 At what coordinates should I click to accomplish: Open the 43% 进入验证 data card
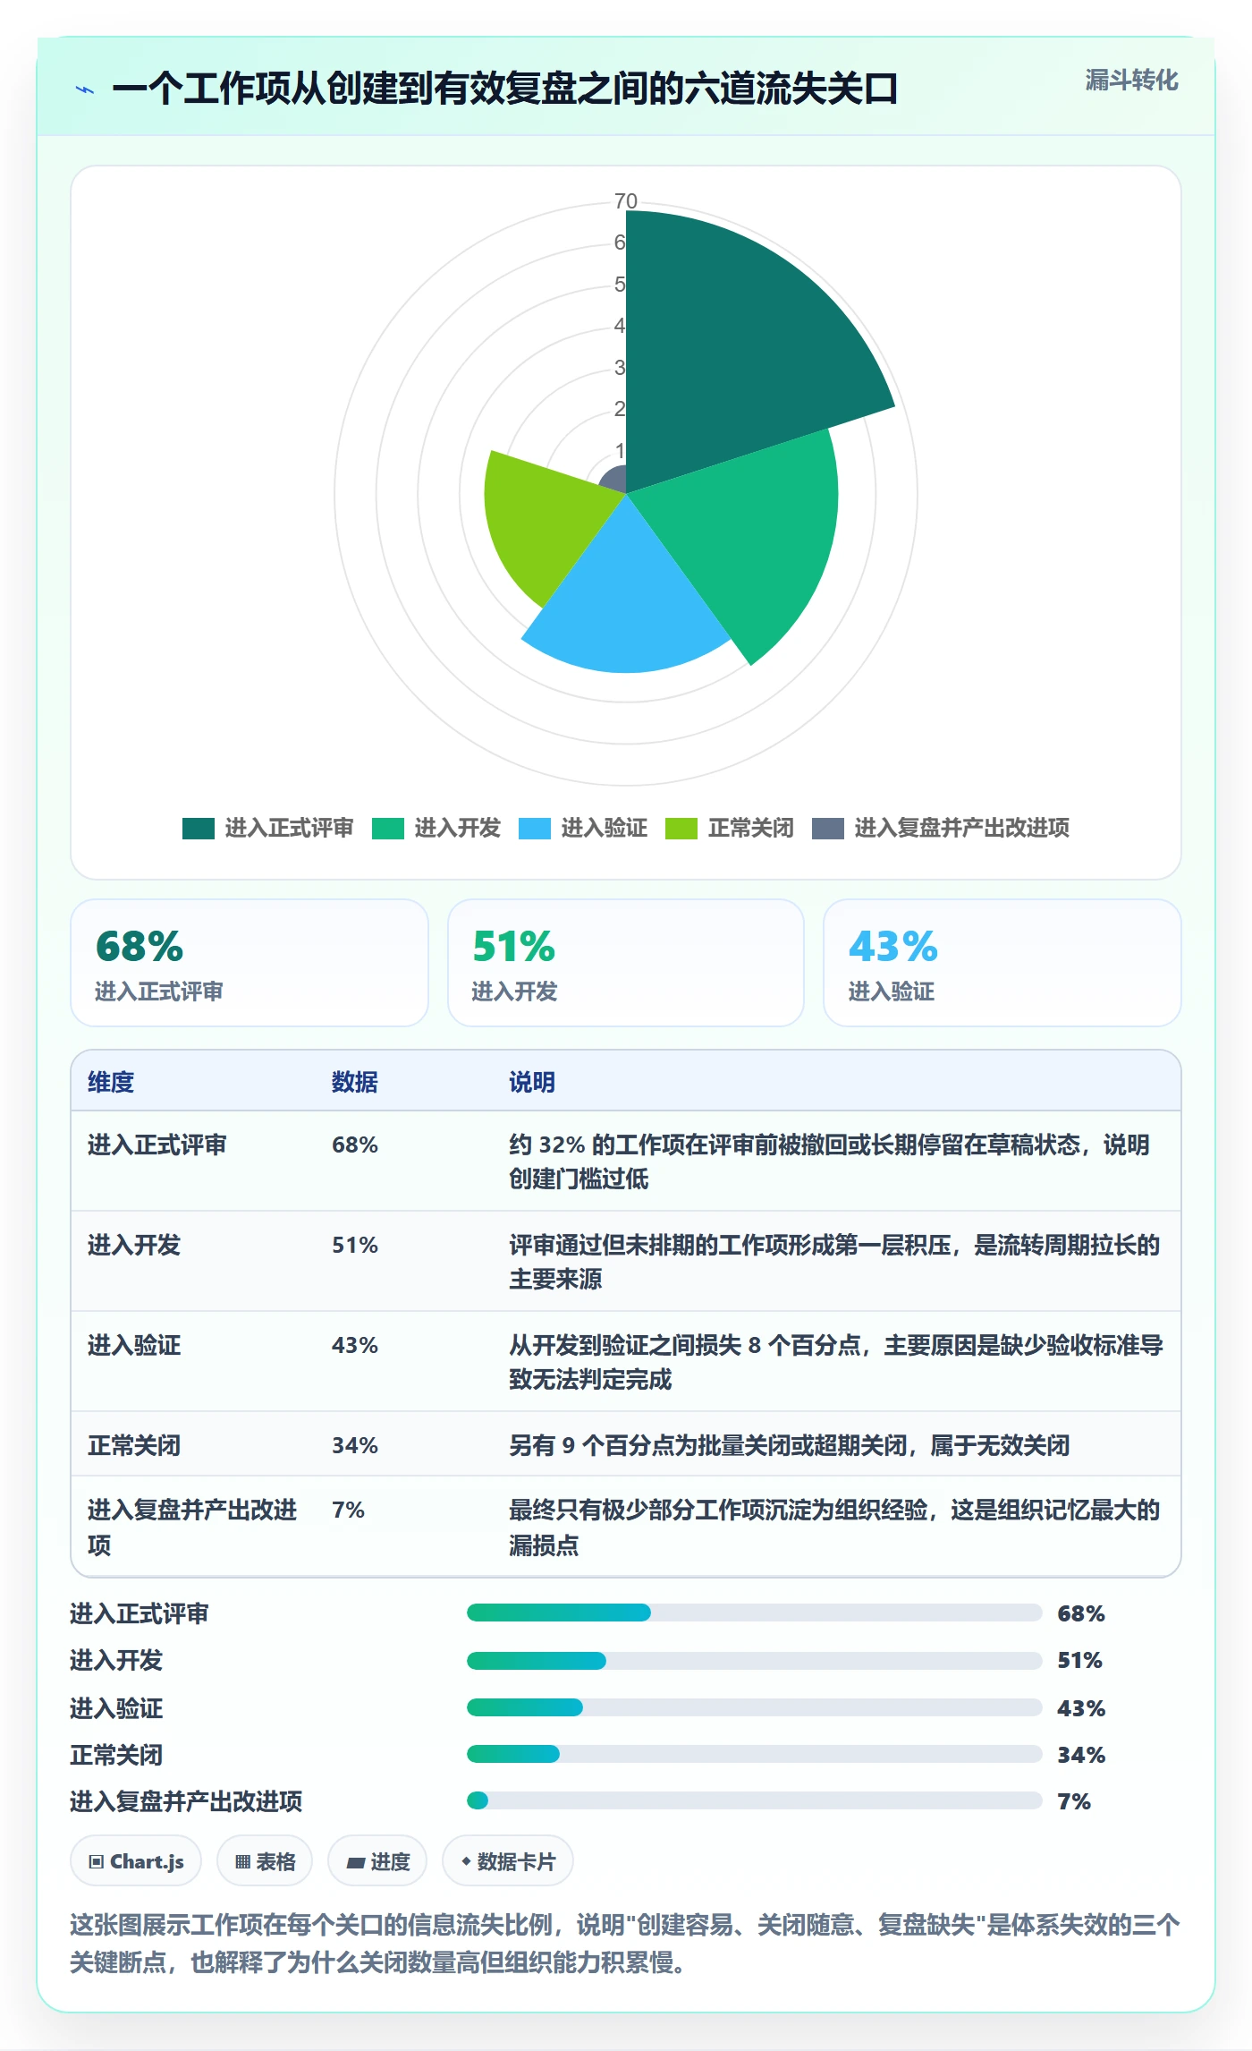pos(1002,963)
